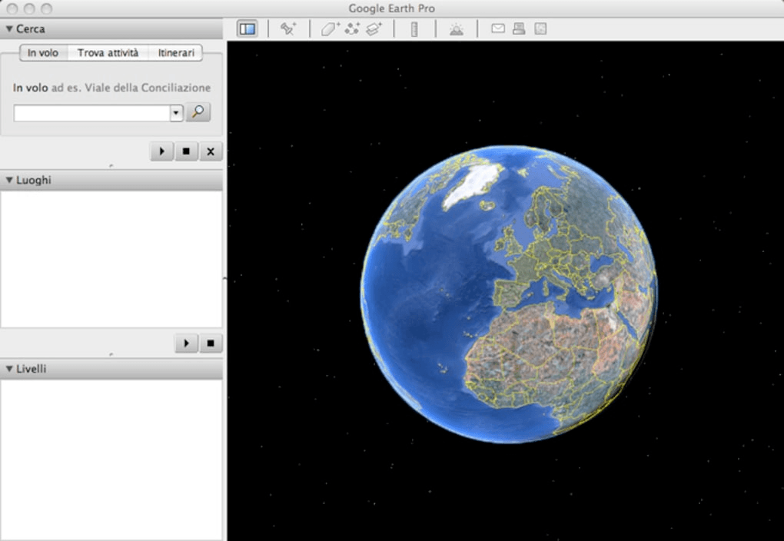
Task: Collapse the Livelli panel
Action: click(x=8, y=368)
